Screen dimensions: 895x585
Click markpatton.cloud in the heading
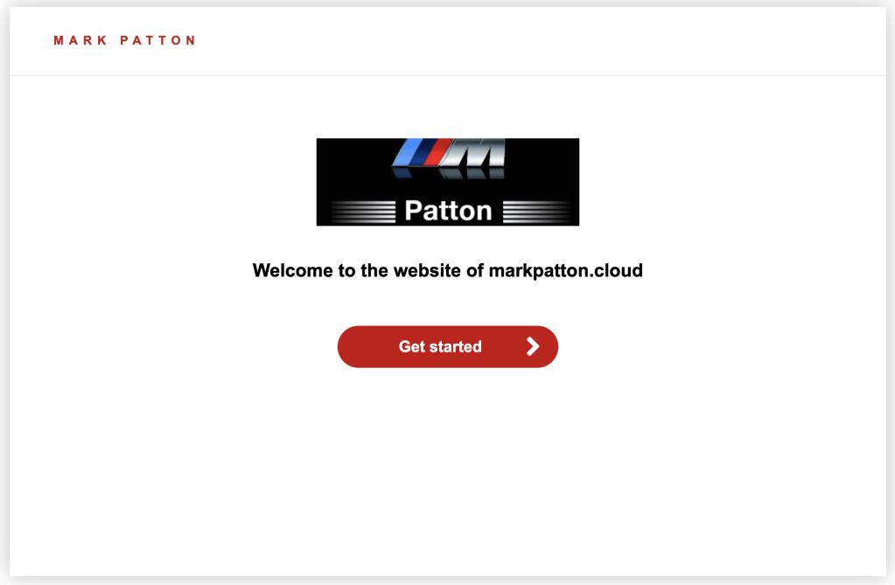click(565, 270)
